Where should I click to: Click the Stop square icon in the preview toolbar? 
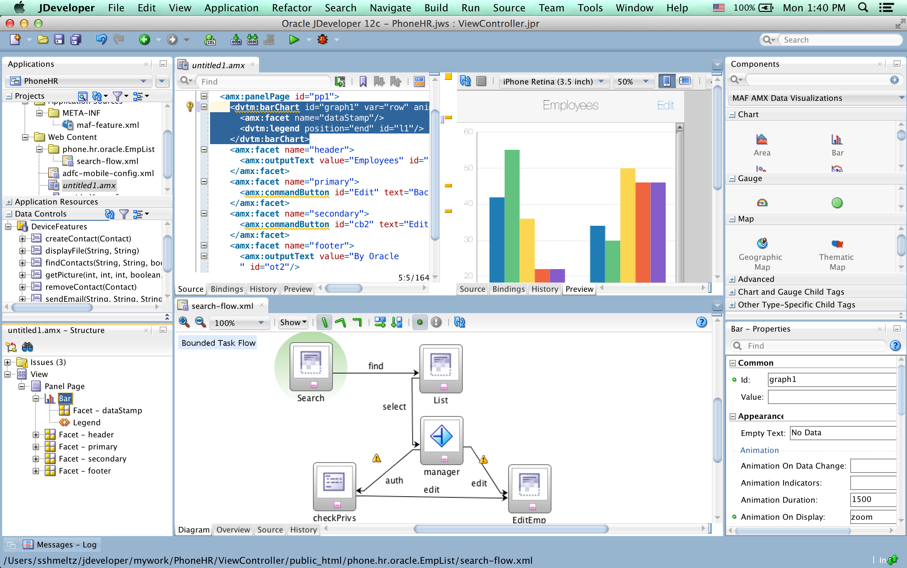click(481, 81)
